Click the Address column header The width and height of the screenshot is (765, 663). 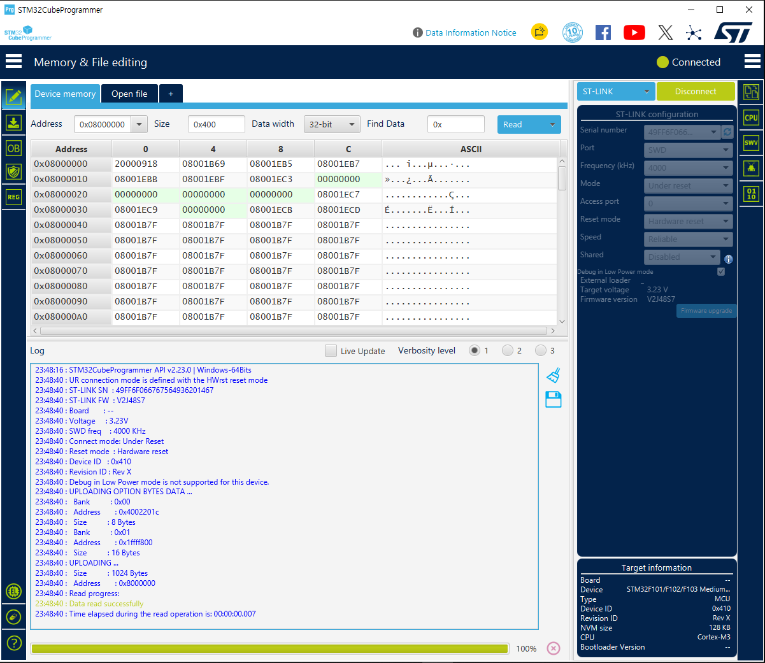(71, 149)
